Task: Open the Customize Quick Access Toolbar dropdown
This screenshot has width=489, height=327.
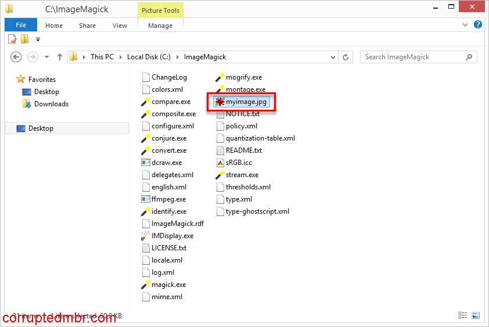Action: coord(38,39)
